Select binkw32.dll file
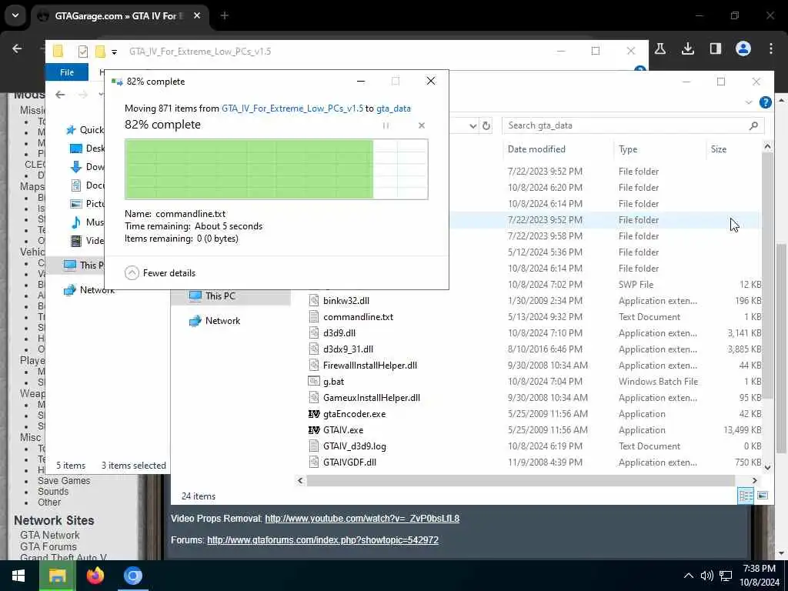 coord(346,301)
